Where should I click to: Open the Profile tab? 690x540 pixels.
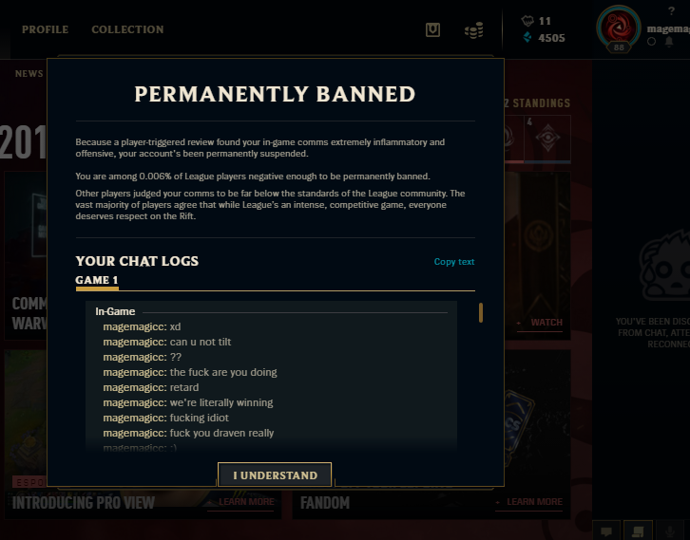click(x=46, y=29)
